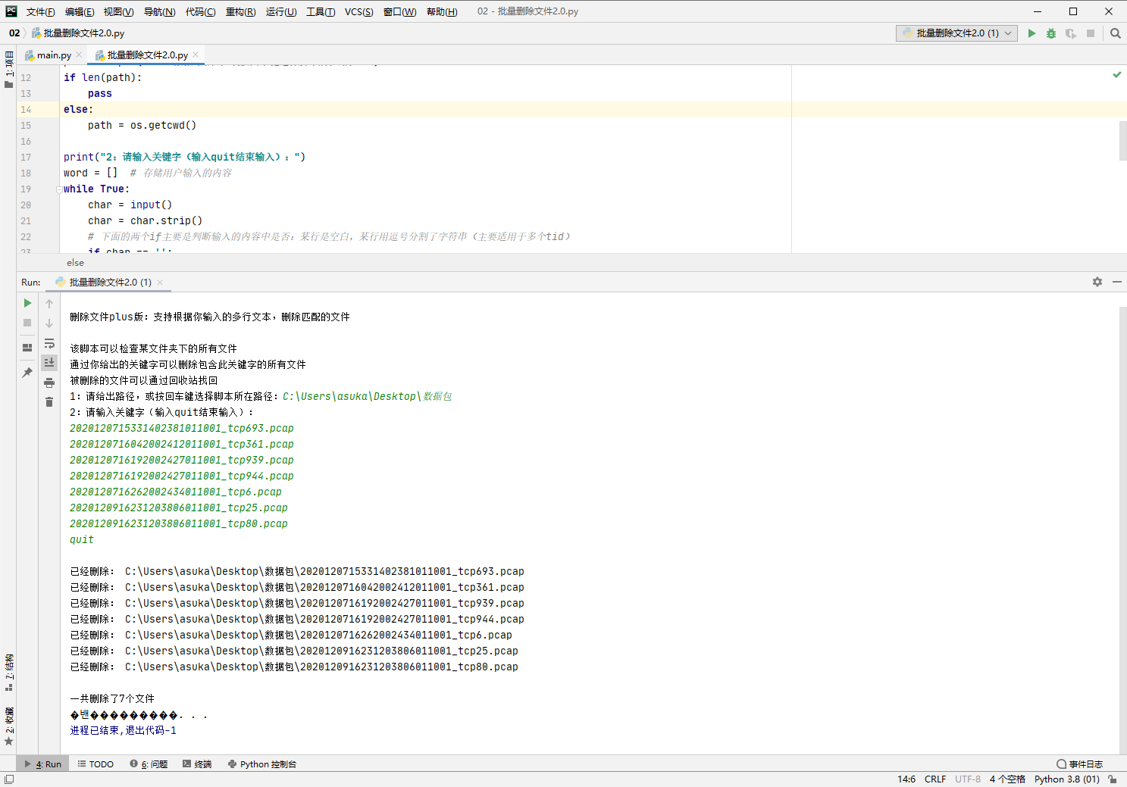Pin the Run tab
1127x787 pixels.
27,373
